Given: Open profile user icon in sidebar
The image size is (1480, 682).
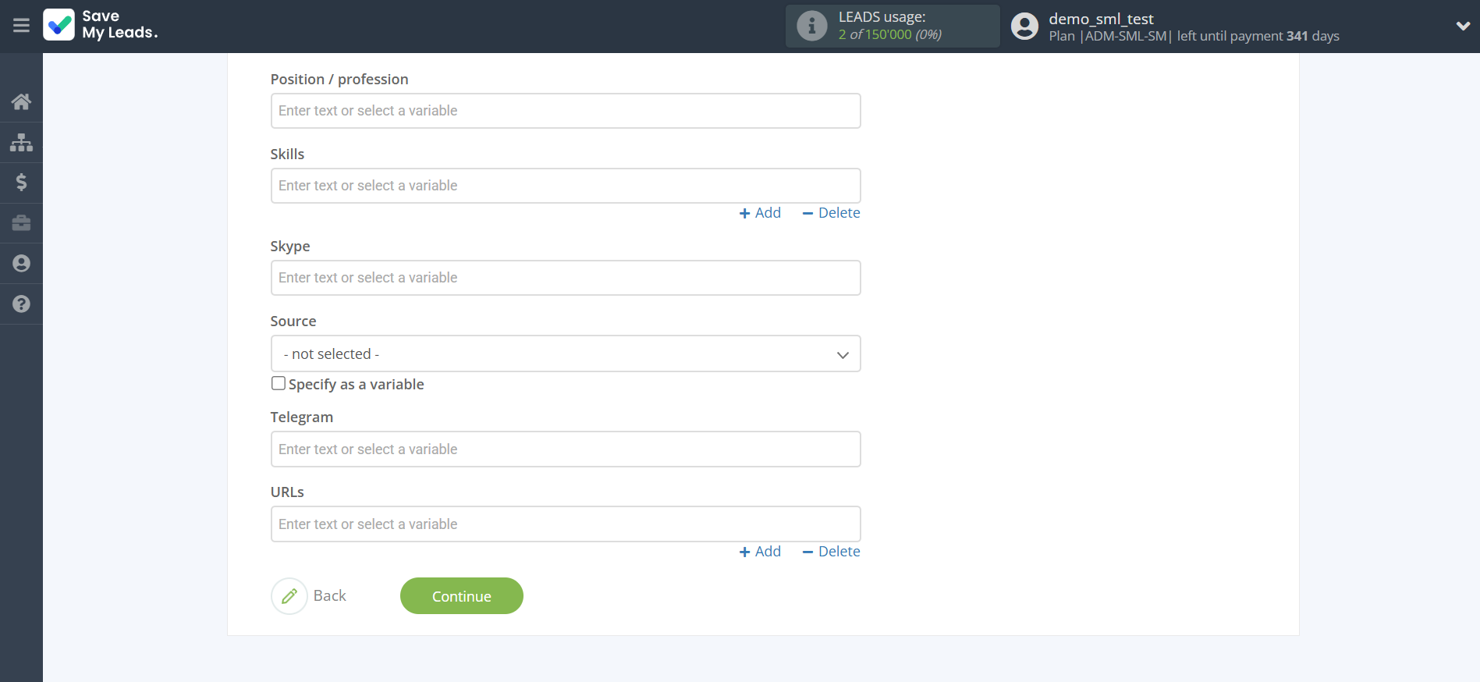Looking at the screenshot, I should point(21,264).
